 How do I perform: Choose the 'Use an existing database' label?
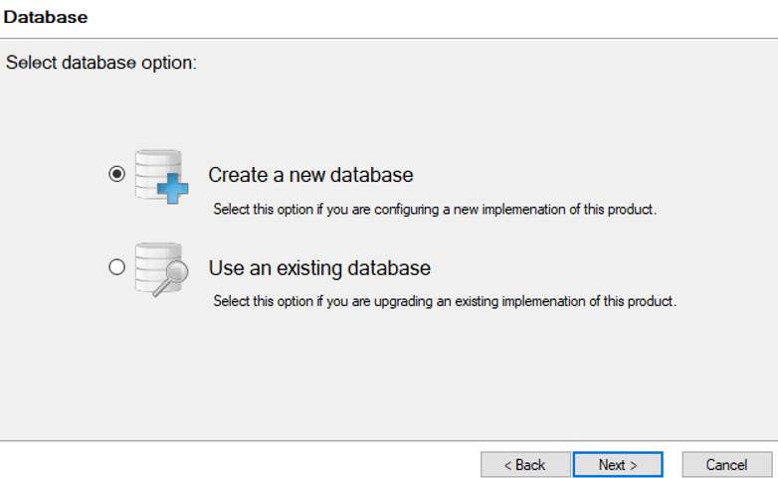[x=319, y=268]
